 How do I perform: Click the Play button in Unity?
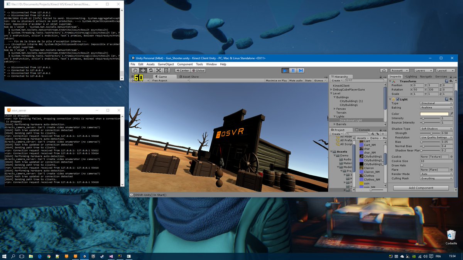click(285, 70)
